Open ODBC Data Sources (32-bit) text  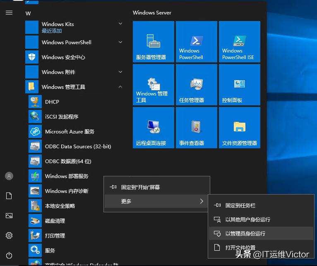tap(78, 146)
